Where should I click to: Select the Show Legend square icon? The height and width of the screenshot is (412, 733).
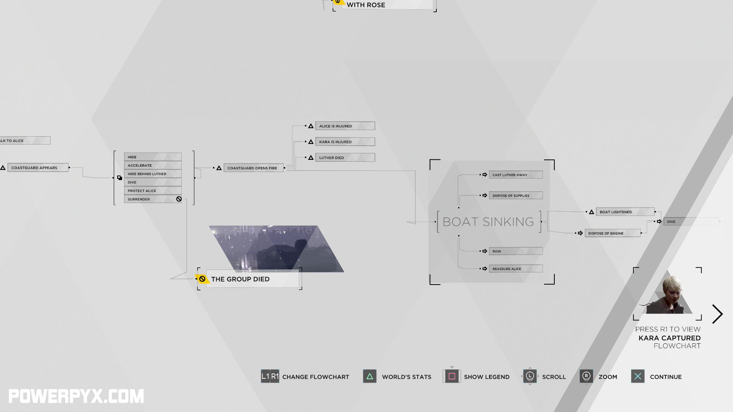coord(451,376)
